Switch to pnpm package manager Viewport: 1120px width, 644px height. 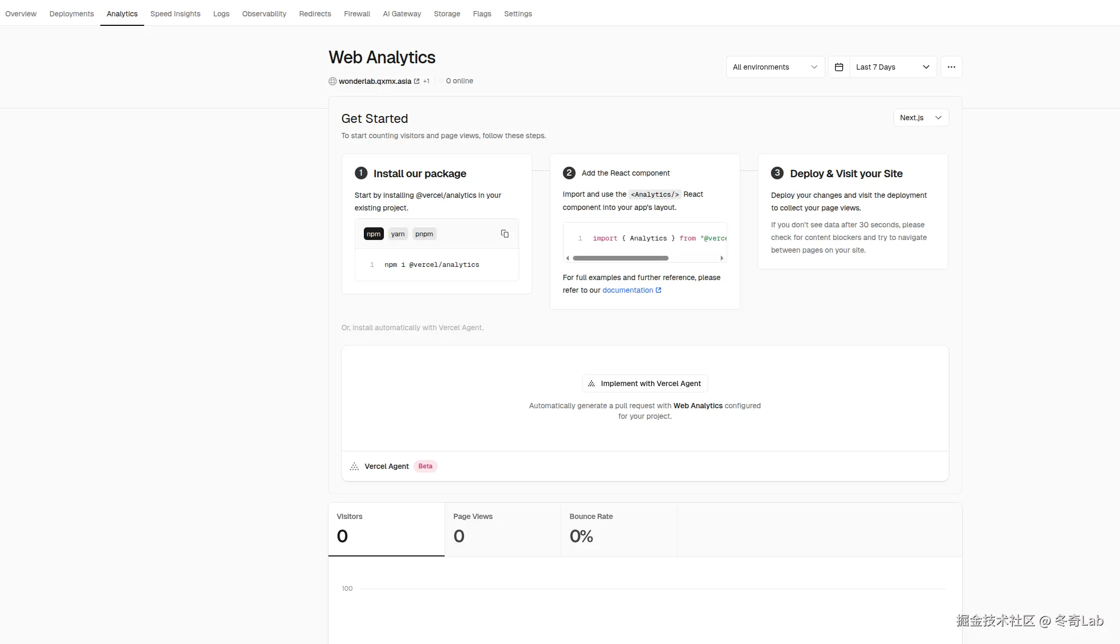coord(424,234)
